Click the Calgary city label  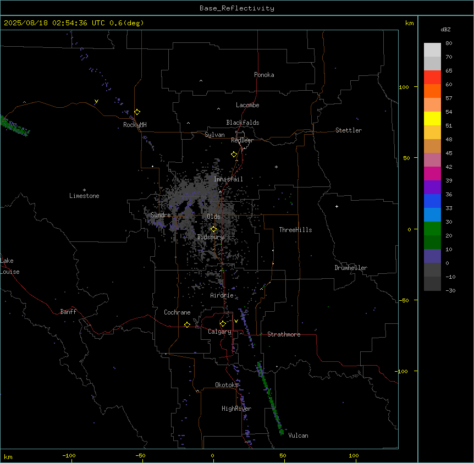pos(219,332)
